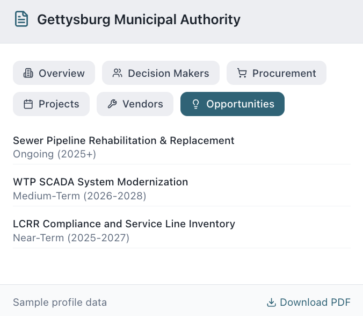This screenshot has width=363, height=316.
Task: Click the download arrow icon in footer
Action: 271,303
